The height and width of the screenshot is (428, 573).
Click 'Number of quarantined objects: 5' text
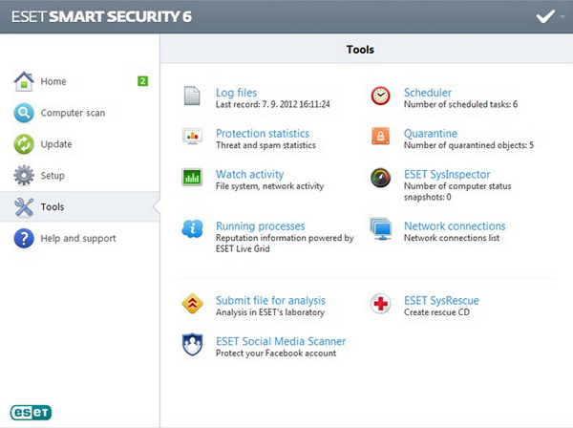(x=469, y=145)
